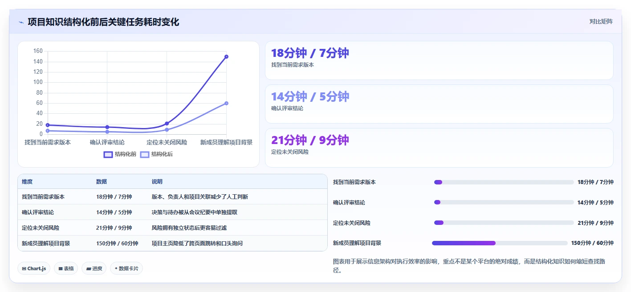631x292 pixels.
Task: Click the 表格 tag
Action: pos(66,268)
